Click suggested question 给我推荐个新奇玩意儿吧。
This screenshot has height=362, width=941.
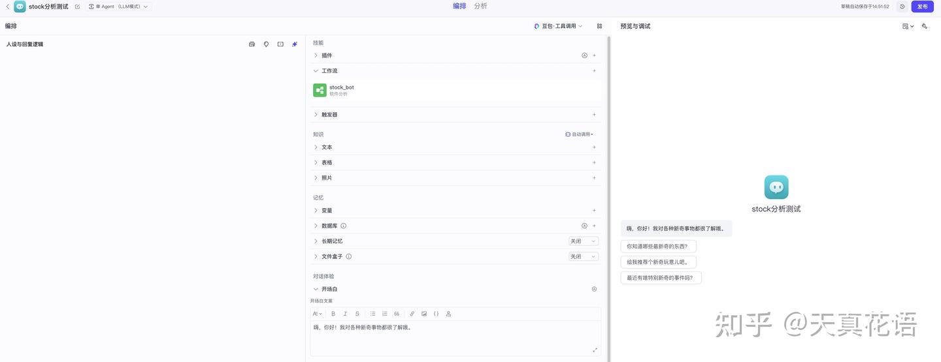click(658, 262)
